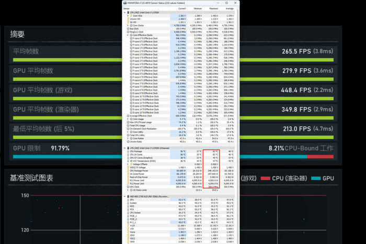The height and width of the screenshot is (244, 366).
Task: Click Average Effective Clock row icon
Action: (128, 116)
